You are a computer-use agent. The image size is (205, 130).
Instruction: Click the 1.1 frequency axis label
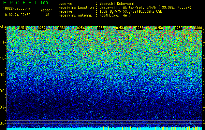tap(3, 42)
